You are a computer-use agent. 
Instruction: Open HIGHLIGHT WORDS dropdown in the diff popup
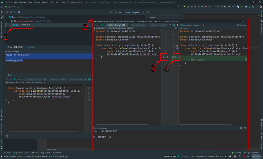[x=158, y=25]
